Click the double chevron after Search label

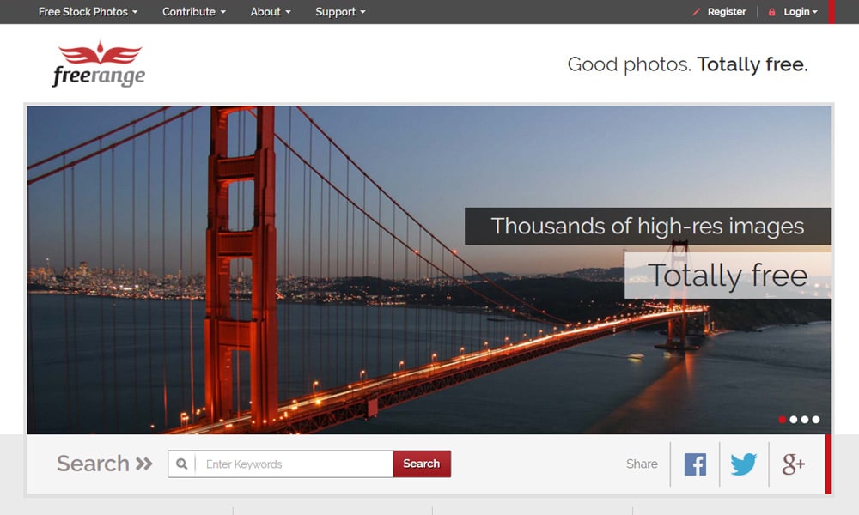pyautogui.click(x=143, y=464)
